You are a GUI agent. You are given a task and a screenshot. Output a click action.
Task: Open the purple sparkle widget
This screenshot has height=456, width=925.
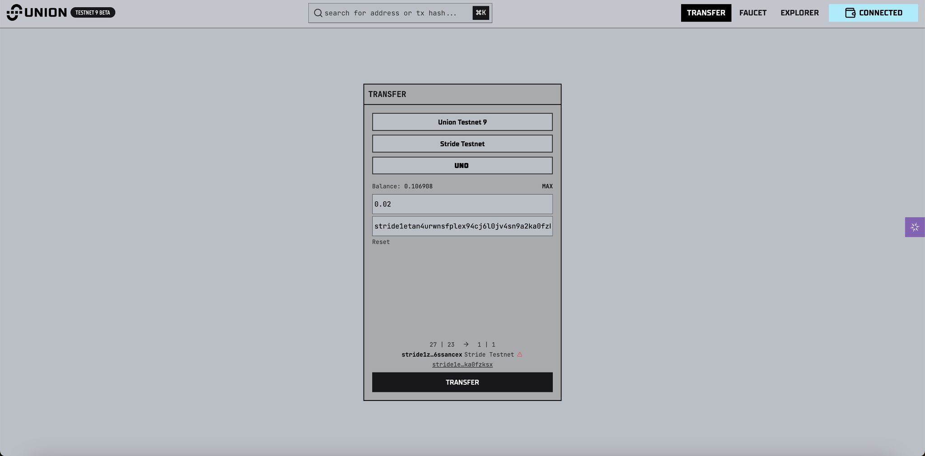point(915,227)
